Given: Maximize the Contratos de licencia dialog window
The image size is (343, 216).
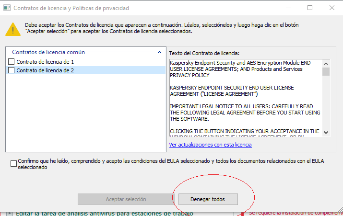Looking at the screenshot, I should point(310,8).
